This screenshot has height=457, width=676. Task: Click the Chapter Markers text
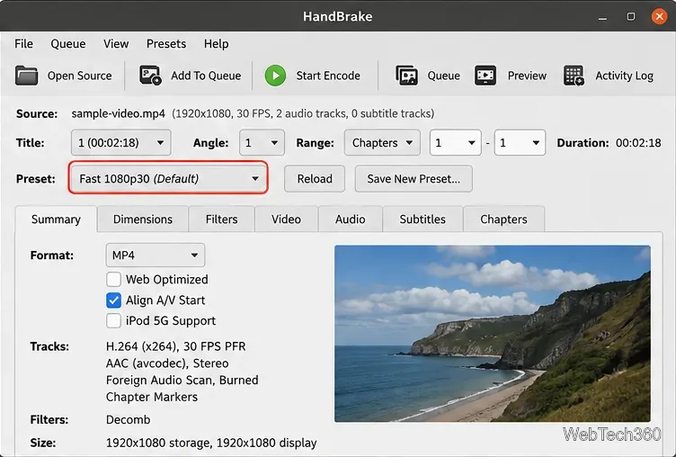152,397
